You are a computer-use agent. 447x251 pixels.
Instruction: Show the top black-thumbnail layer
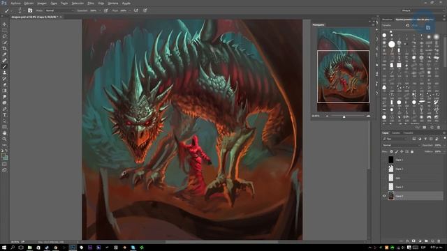384,160
